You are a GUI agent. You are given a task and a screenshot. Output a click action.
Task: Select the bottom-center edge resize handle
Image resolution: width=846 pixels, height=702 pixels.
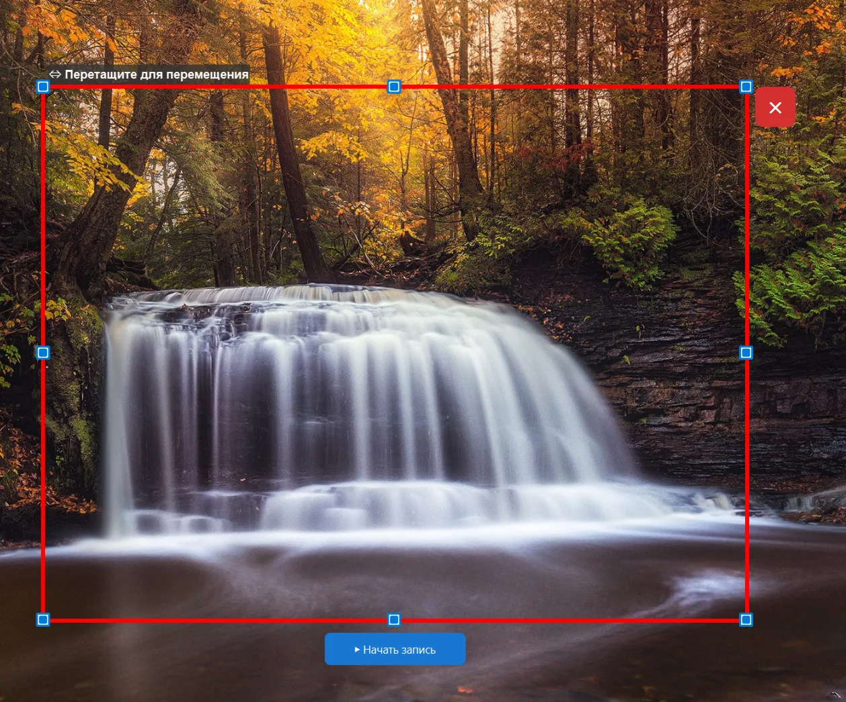click(x=394, y=619)
